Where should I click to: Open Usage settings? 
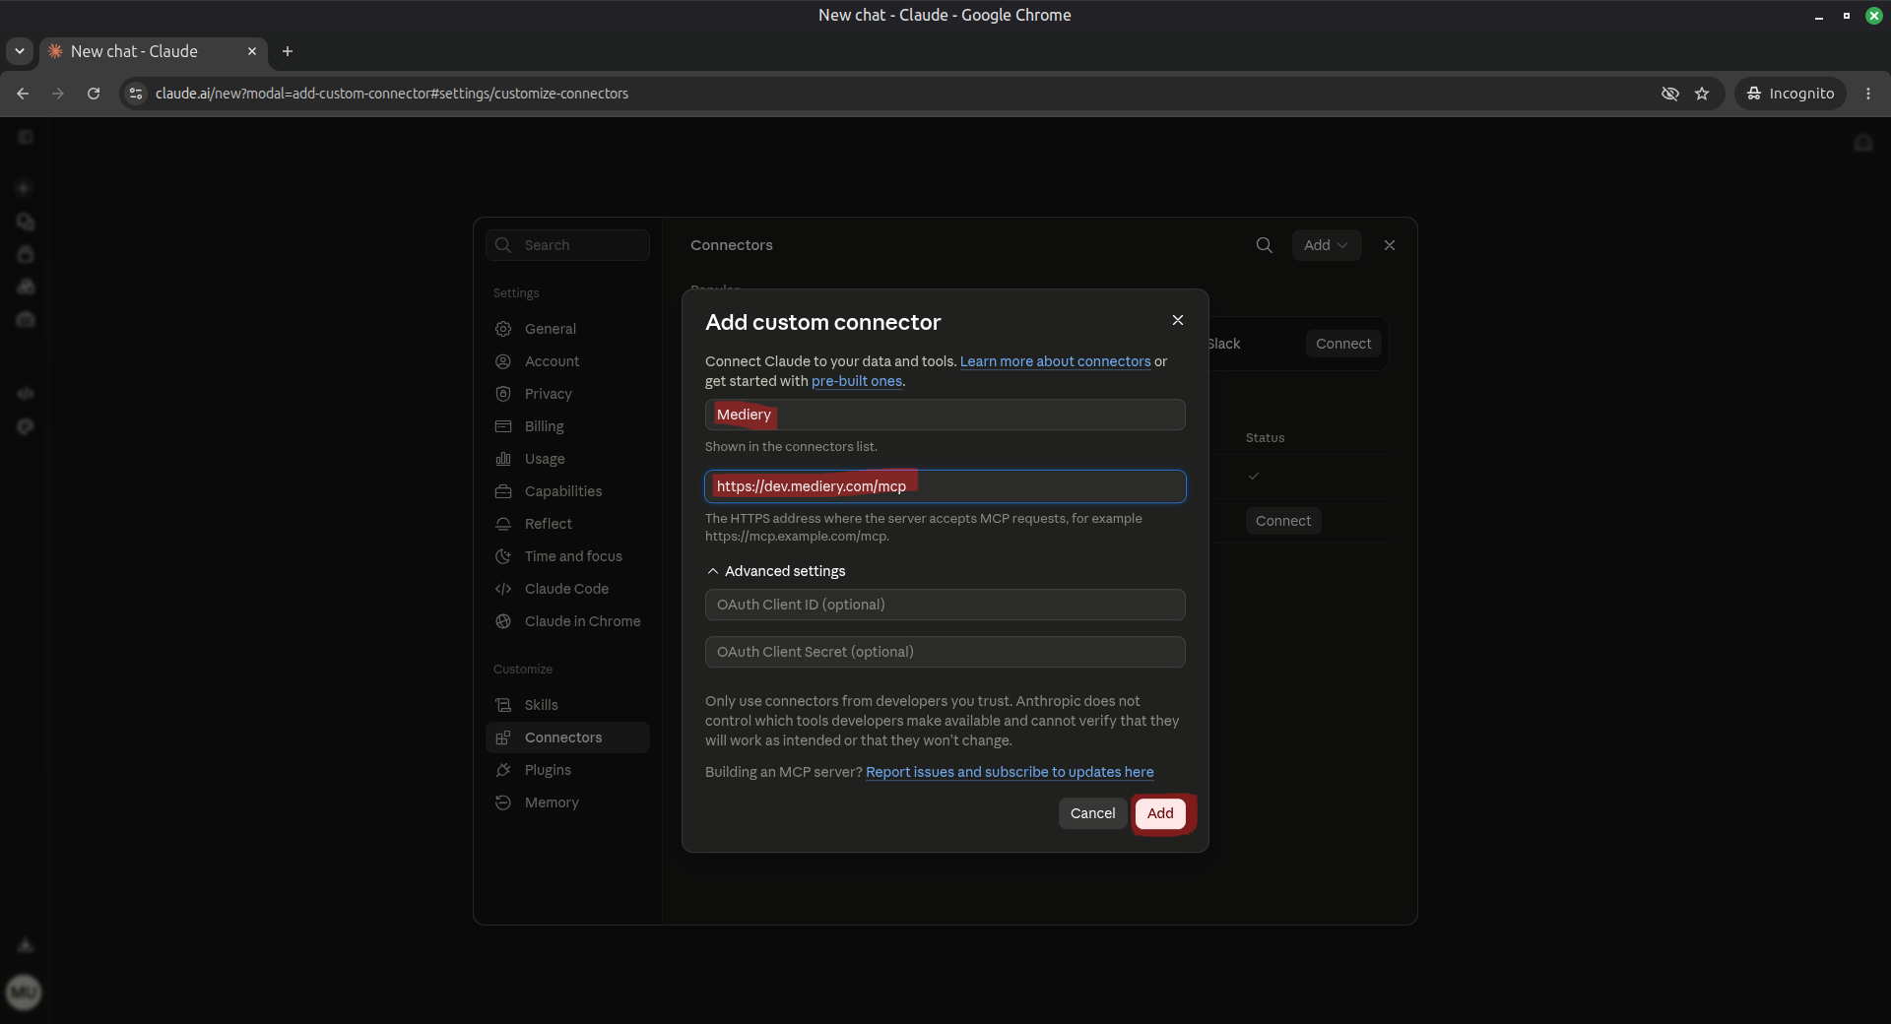click(567, 459)
